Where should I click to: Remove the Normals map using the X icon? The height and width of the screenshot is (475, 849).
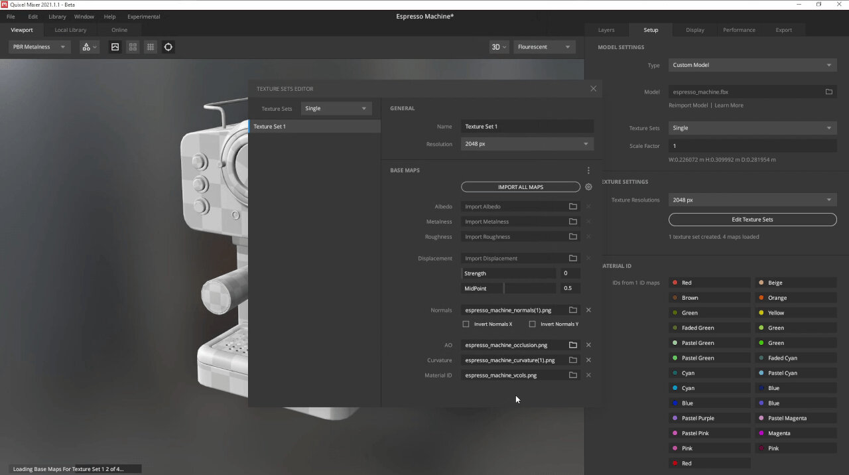pos(588,310)
